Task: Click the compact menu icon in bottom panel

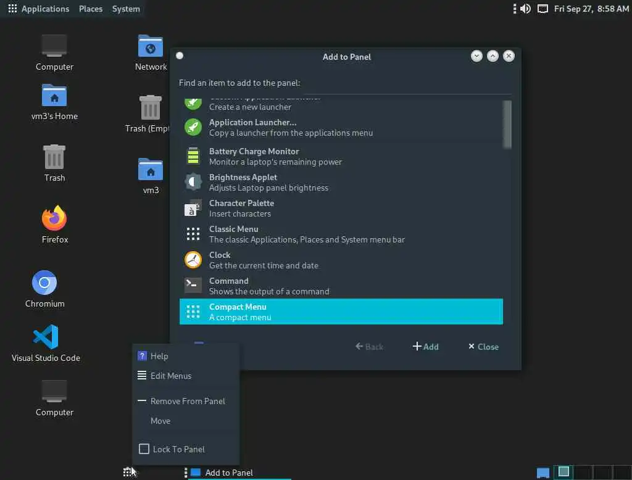Action: pos(127,472)
